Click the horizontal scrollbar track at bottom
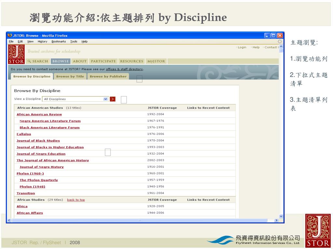The width and height of the screenshot is (333, 249). [x=140, y=220]
